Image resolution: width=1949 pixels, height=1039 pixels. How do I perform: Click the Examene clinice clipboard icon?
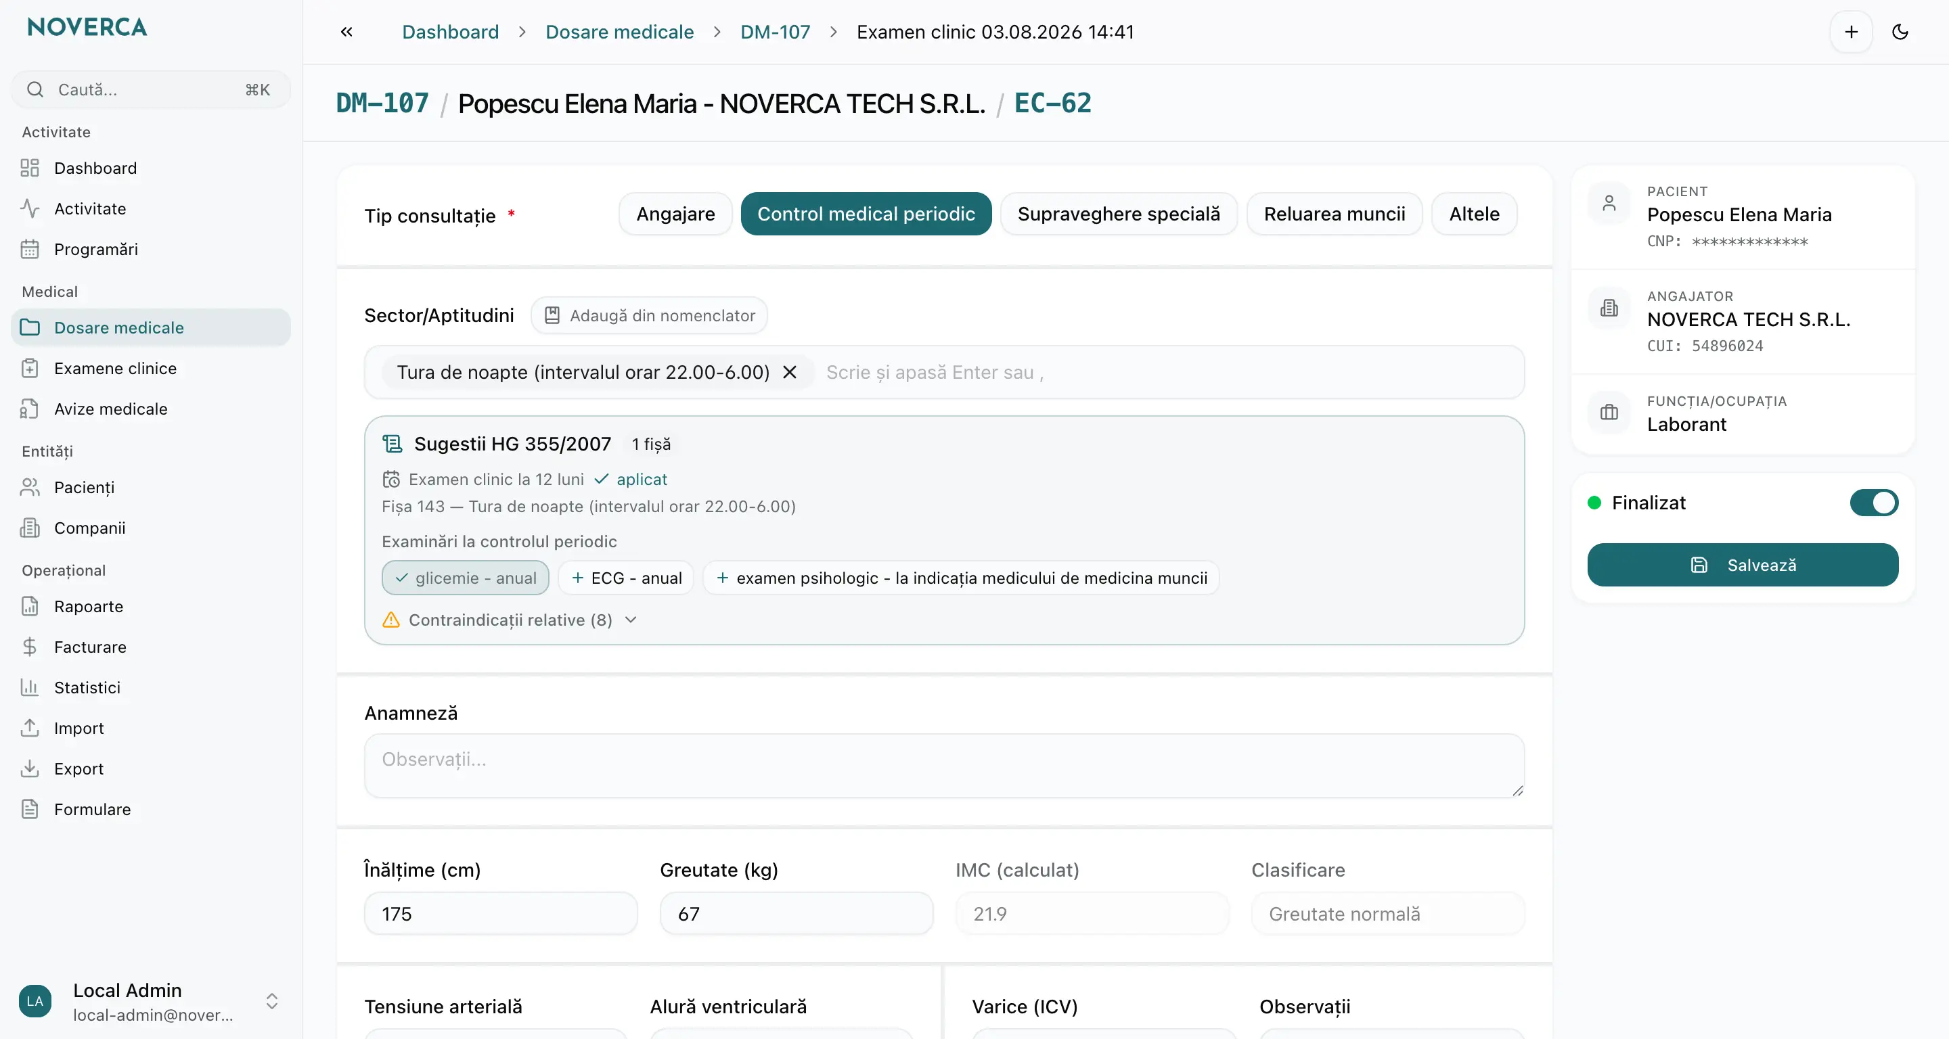30,368
